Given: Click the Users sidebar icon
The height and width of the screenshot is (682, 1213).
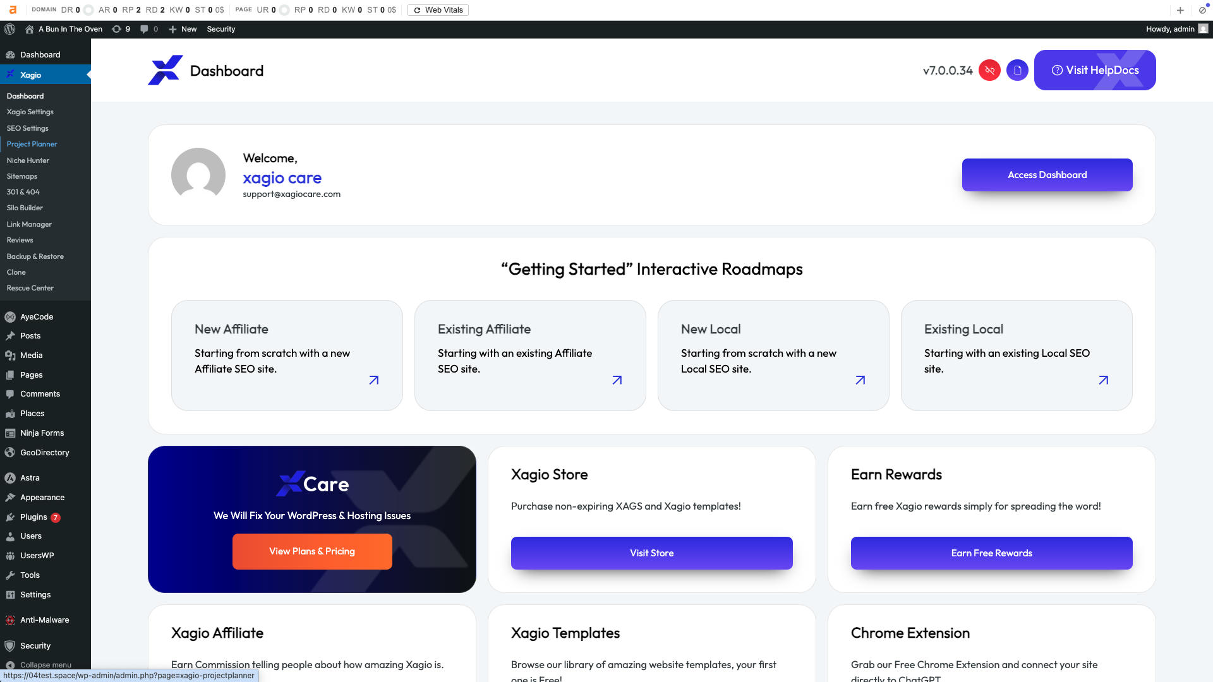Looking at the screenshot, I should pyautogui.click(x=10, y=536).
